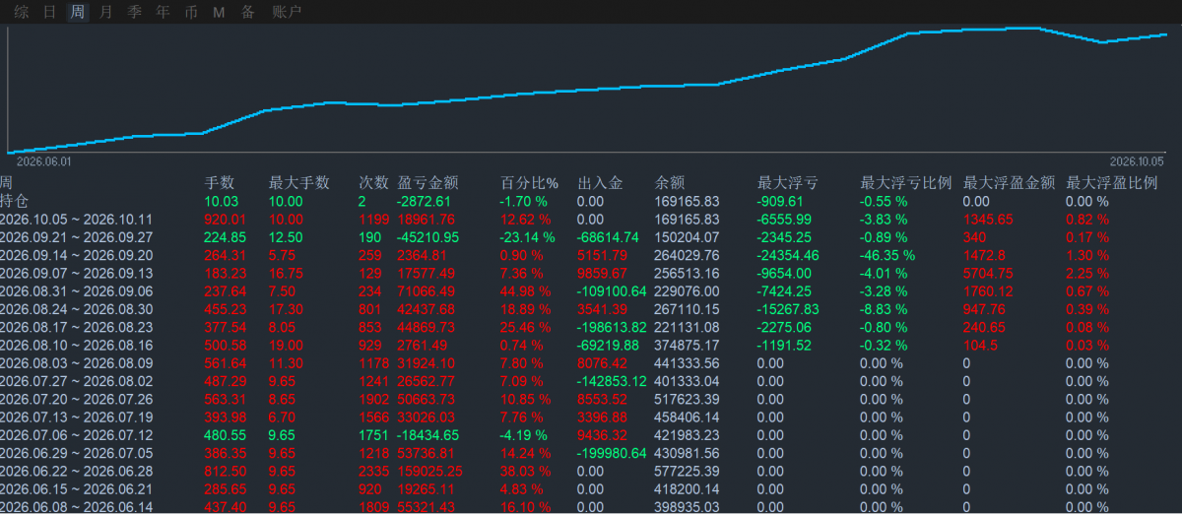Switch to the 综 summary tab

tap(21, 12)
